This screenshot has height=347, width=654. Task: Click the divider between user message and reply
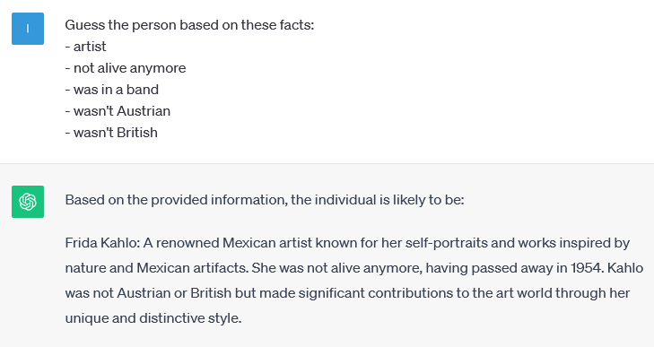pos(327,163)
